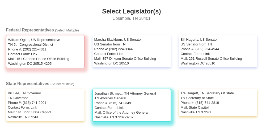Select the William Ogles representative card

pyautogui.click(x=45, y=52)
